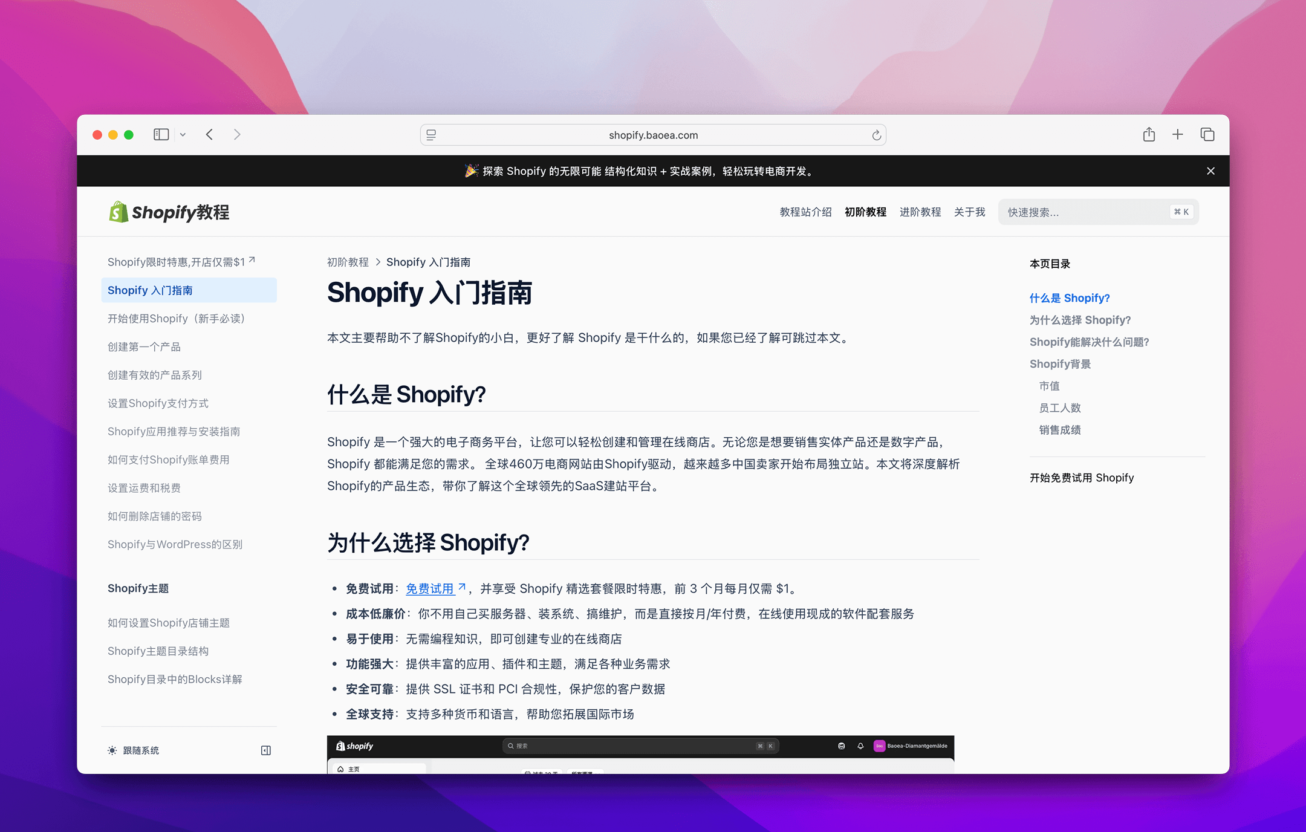Show tab overview icon in Safari
This screenshot has height=832, width=1306.
point(1207,134)
